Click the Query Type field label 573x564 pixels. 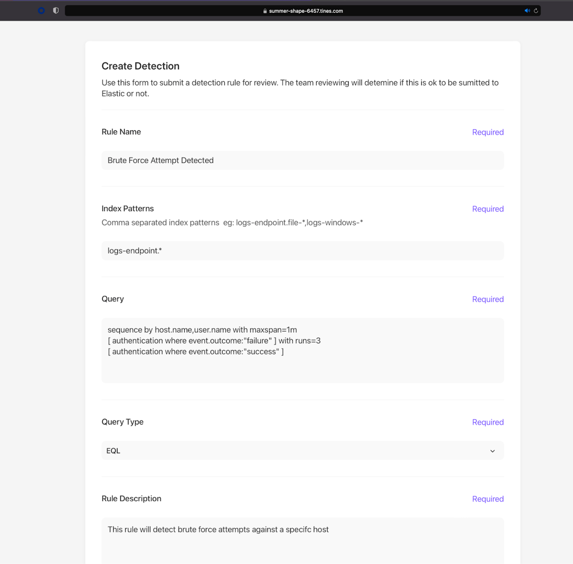[122, 422]
